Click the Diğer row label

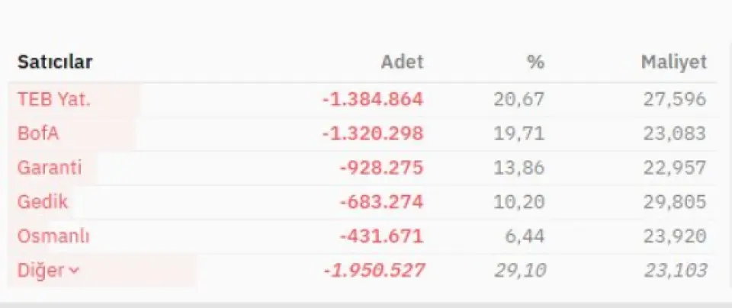pos(40,271)
